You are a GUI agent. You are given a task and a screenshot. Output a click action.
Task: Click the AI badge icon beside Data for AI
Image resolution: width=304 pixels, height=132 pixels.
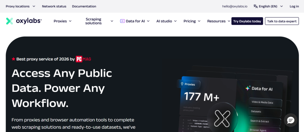click(122, 21)
